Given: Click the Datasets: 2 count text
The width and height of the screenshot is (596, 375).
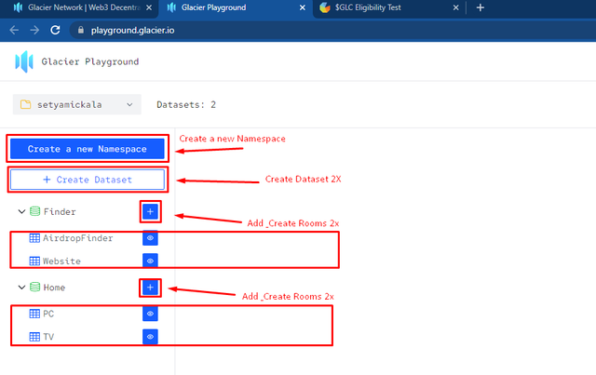Looking at the screenshot, I should pos(186,104).
